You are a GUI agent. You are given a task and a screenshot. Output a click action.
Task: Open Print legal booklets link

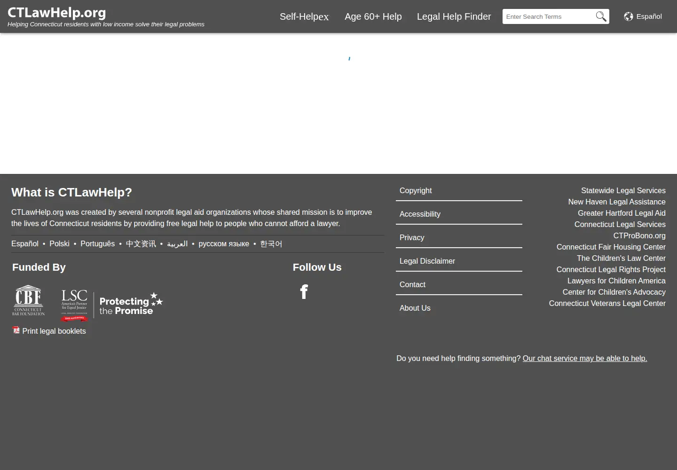click(54, 331)
